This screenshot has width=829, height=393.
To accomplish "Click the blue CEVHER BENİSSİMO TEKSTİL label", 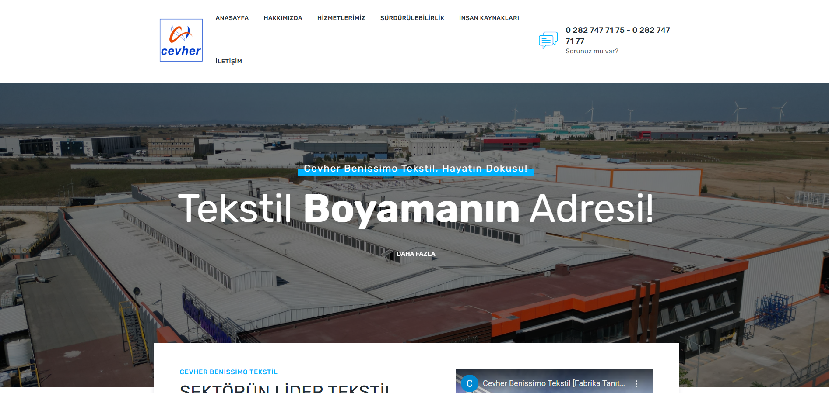I will (x=228, y=372).
